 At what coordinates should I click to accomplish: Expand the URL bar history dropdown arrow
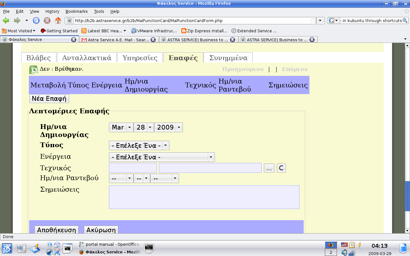point(321,20)
